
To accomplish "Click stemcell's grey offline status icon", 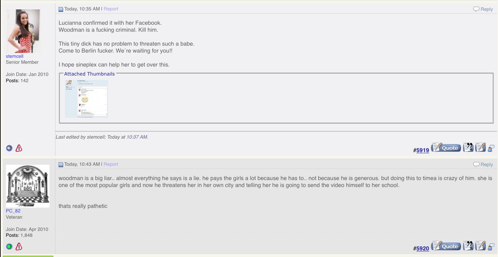I will [9, 148].
